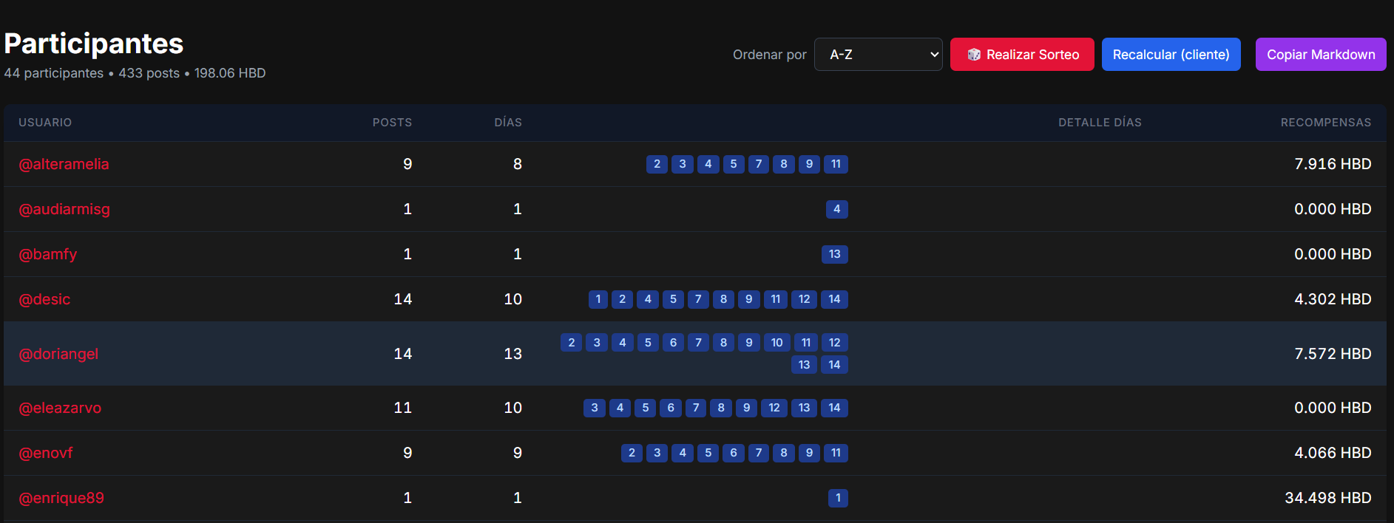Click the Copiar Markdown button
1394x523 pixels.
tap(1320, 55)
